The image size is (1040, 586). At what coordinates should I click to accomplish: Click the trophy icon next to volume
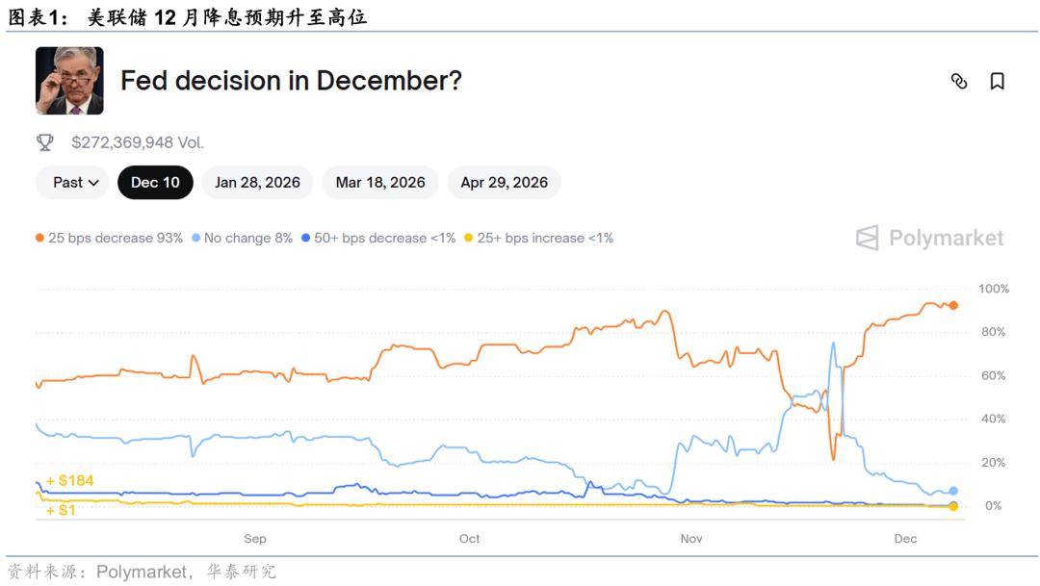click(x=45, y=142)
